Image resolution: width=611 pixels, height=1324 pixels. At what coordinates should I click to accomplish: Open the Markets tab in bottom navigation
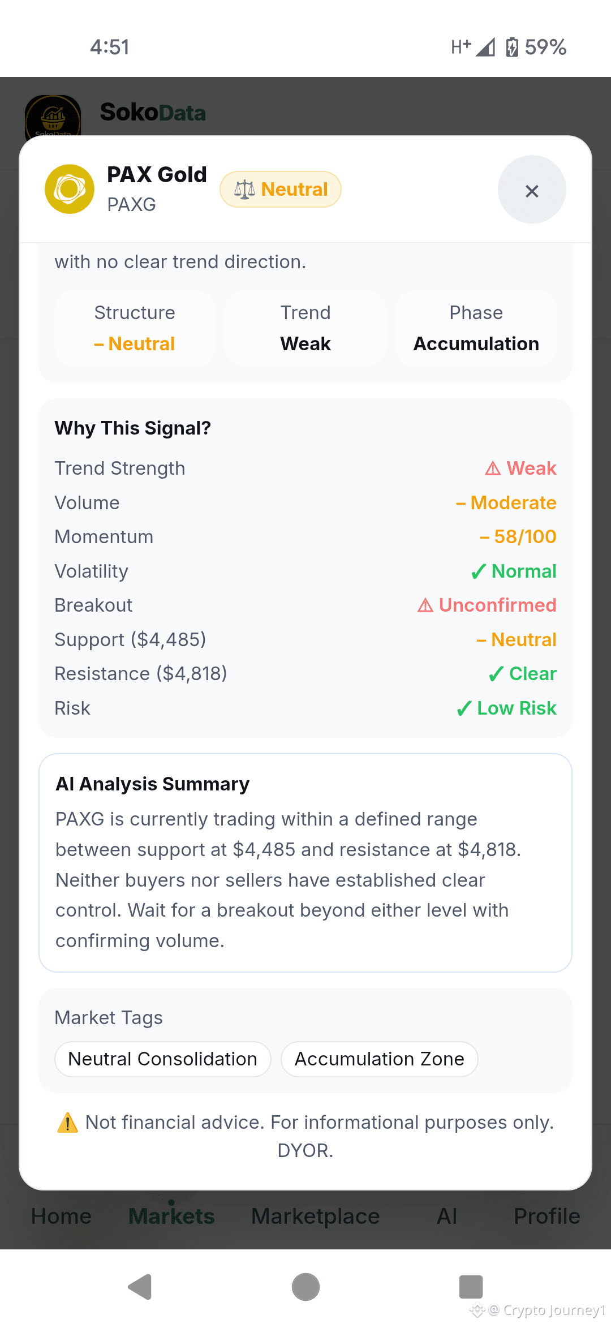coord(171,1216)
